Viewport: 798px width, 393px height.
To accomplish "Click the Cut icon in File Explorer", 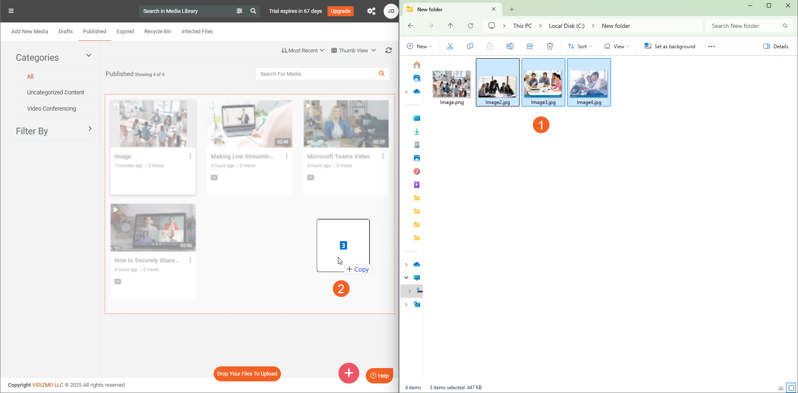I will pos(450,46).
